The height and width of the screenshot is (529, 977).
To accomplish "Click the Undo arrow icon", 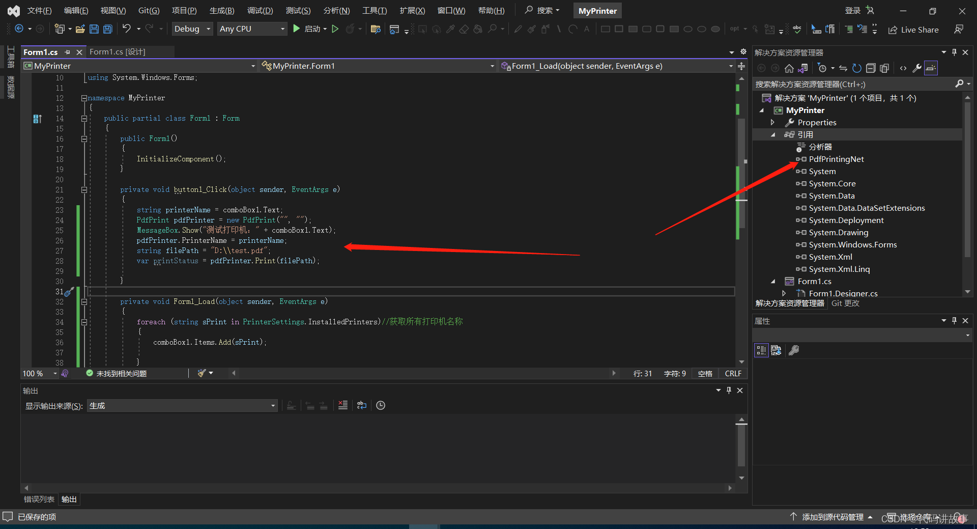I will [127, 29].
